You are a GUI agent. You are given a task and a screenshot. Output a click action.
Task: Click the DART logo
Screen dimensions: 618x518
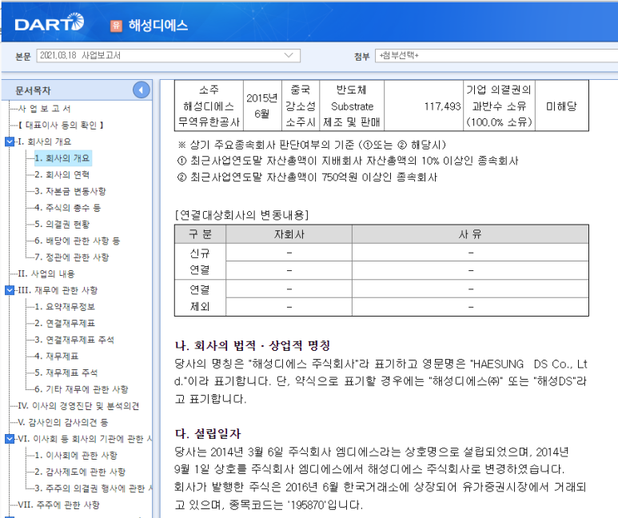50,23
